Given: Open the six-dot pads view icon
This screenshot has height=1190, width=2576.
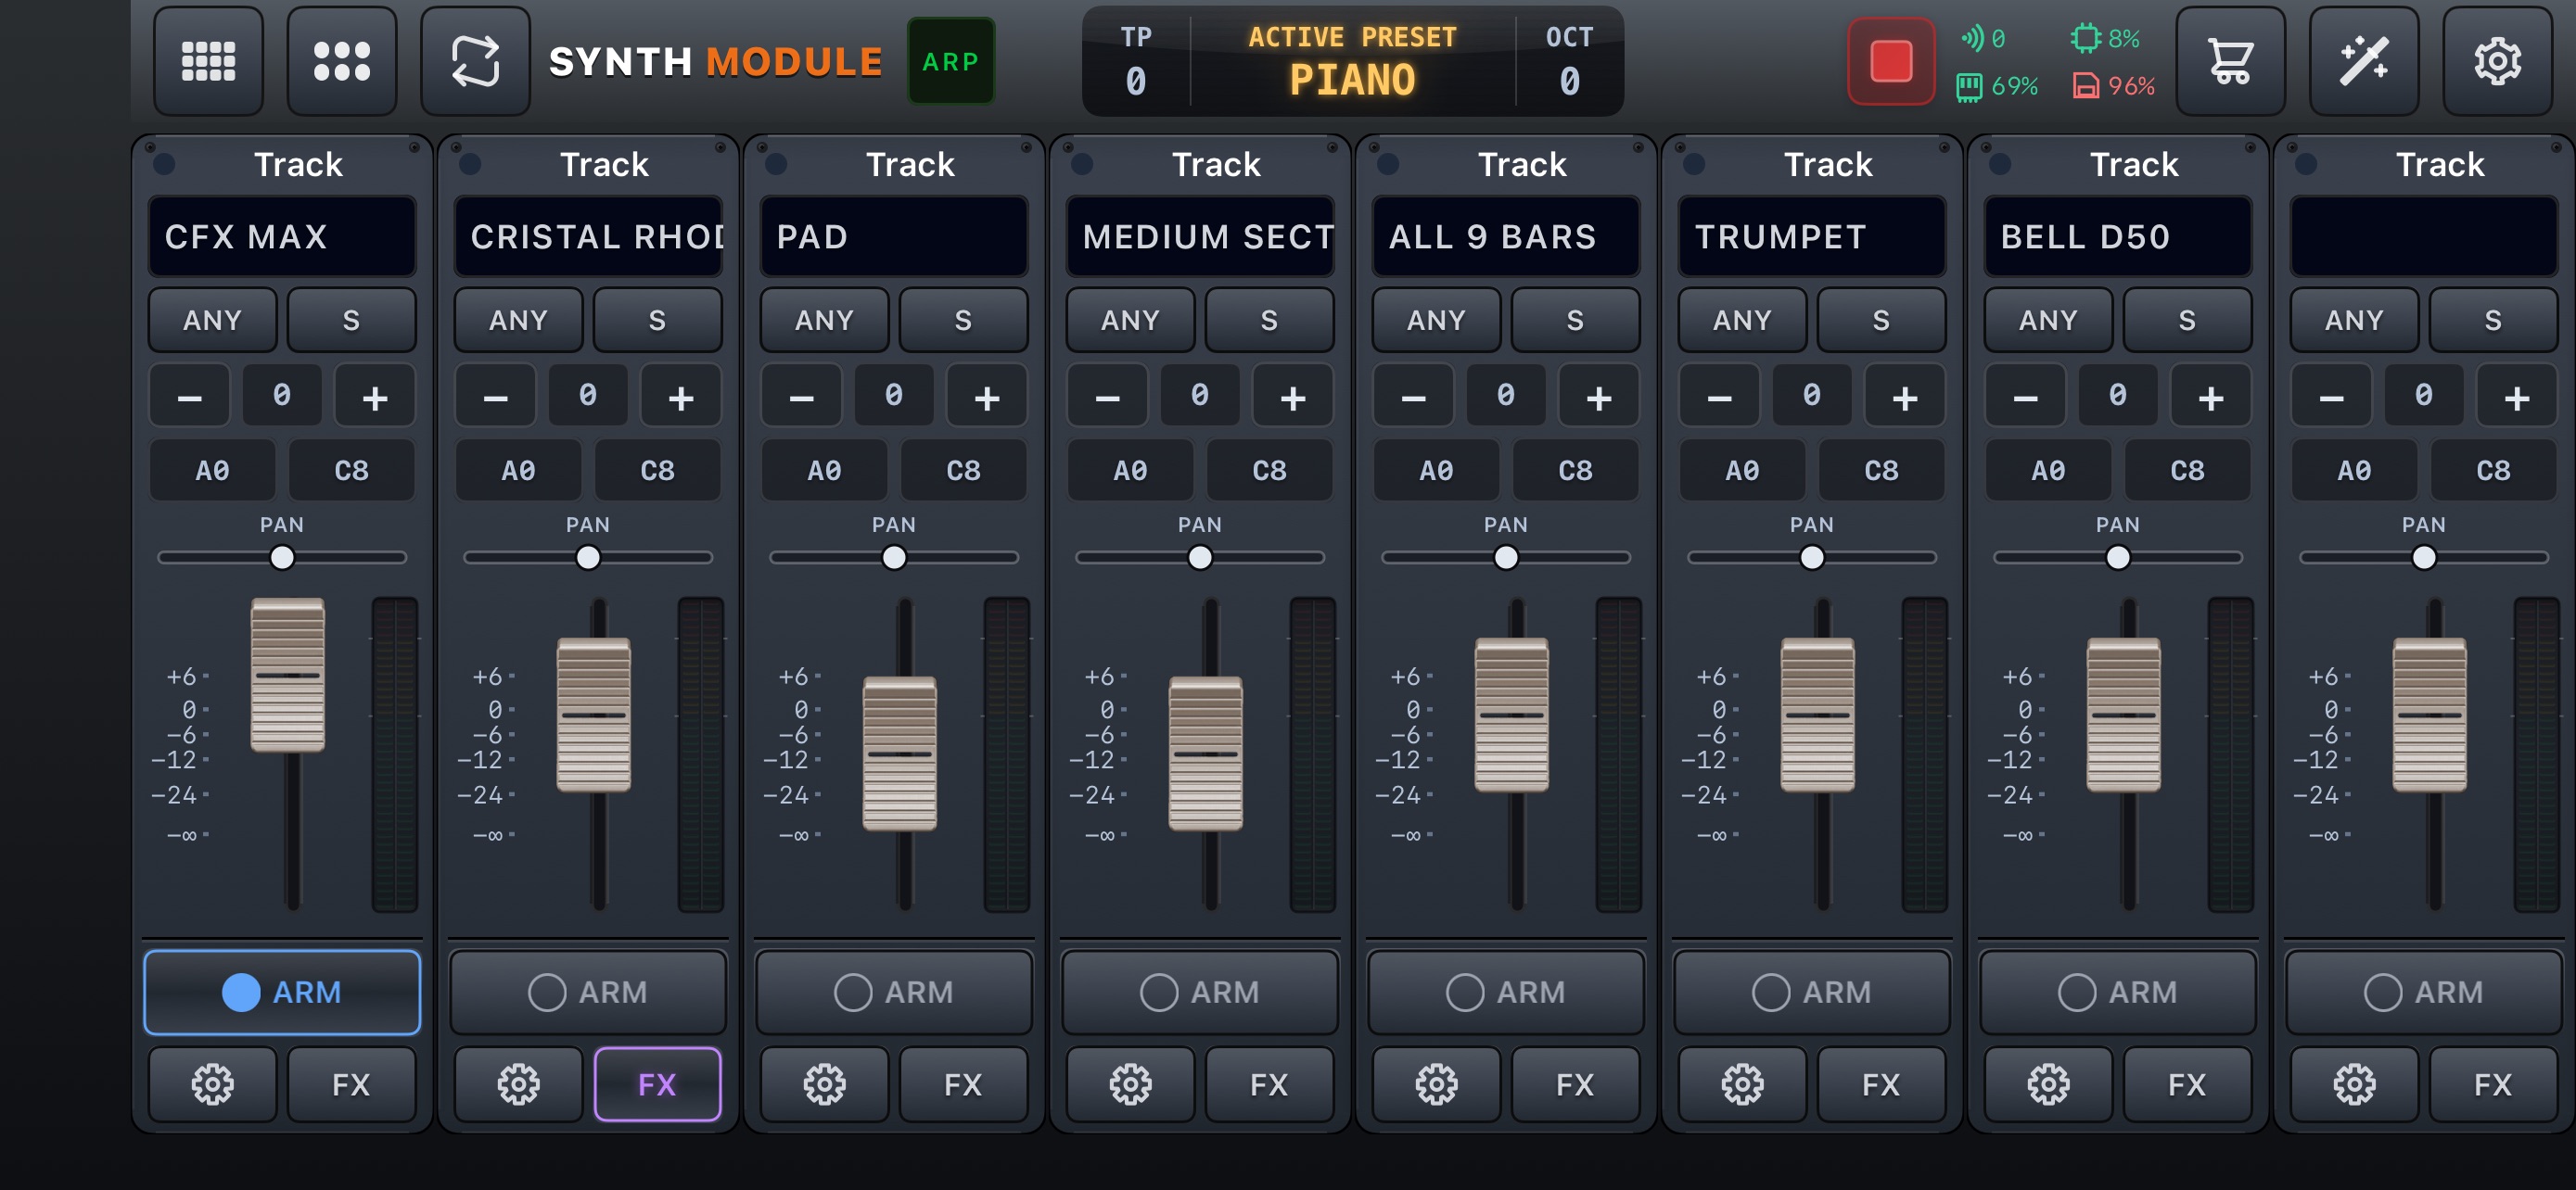Looking at the screenshot, I should tap(342, 61).
